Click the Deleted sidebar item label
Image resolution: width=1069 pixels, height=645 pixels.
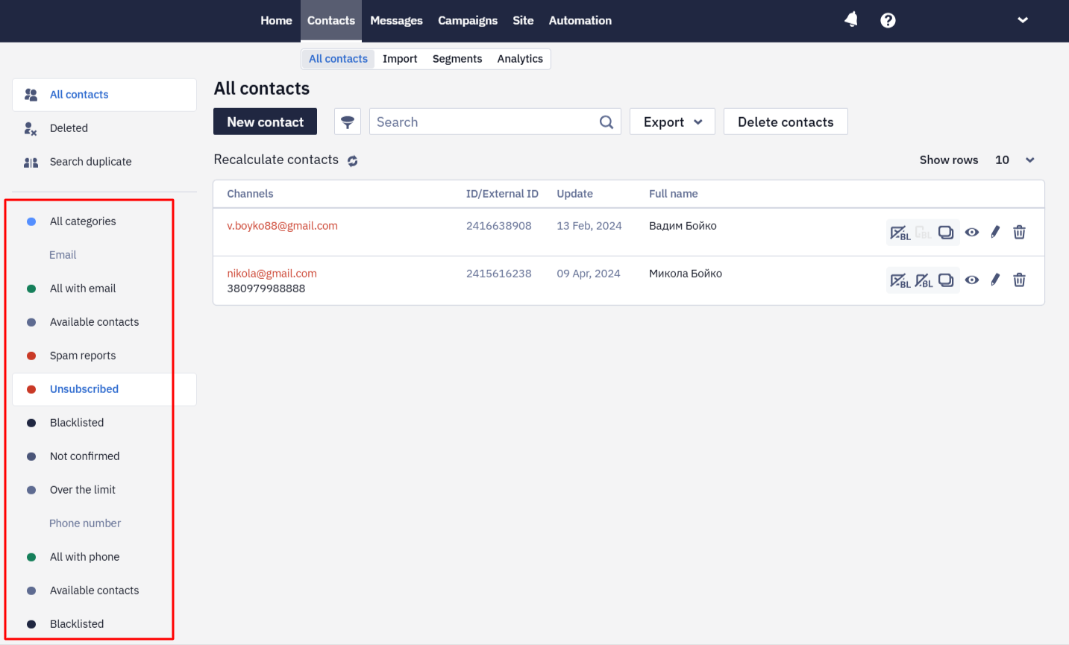click(x=69, y=128)
